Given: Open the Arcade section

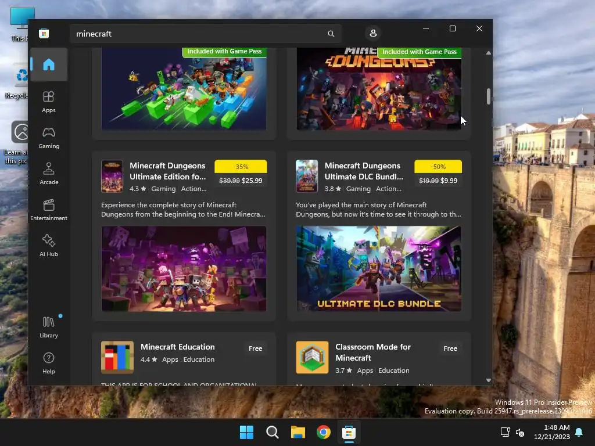Looking at the screenshot, I should [49, 174].
